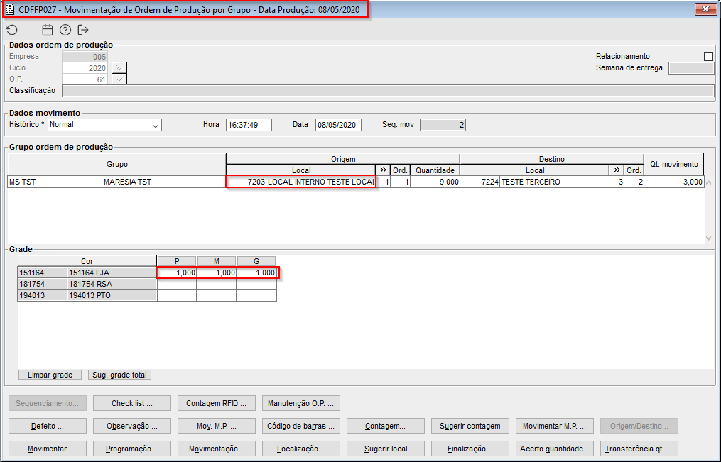Click the O.P. field 61
This screenshot has height=462, width=721.
click(x=85, y=79)
